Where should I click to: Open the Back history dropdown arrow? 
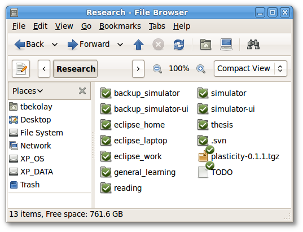click(x=55, y=45)
